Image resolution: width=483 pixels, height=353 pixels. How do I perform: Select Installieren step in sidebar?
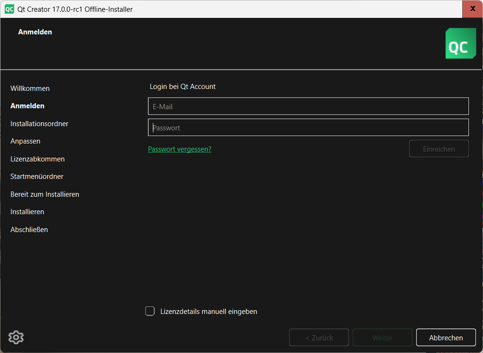(x=27, y=212)
